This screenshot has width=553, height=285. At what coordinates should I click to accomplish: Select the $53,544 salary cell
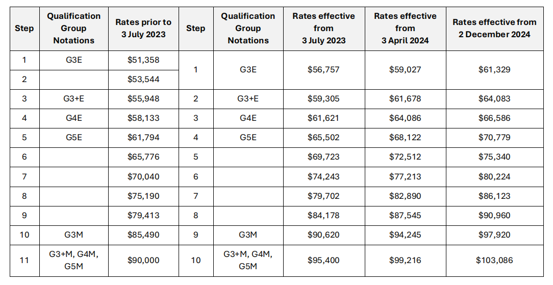pyautogui.click(x=143, y=80)
